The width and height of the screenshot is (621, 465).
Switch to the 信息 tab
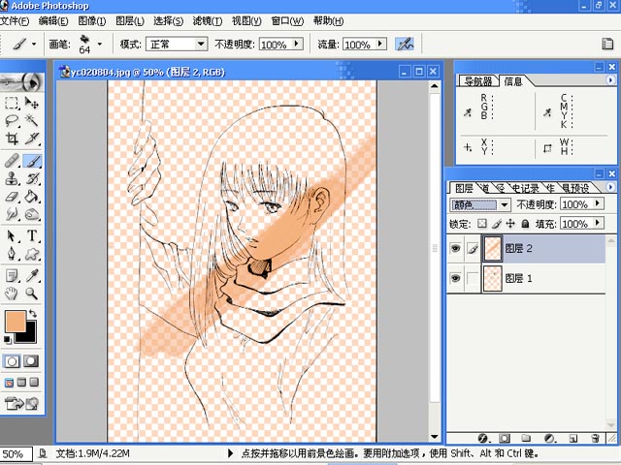(513, 81)
